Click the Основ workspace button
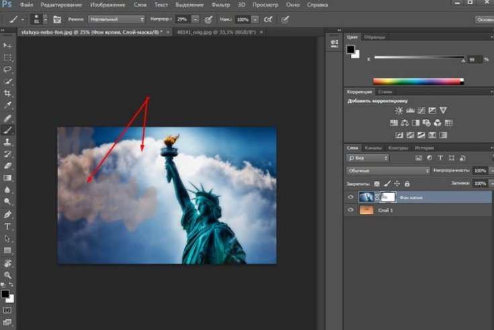Screen dimensions: 494x330 click(x=484, y=19)
